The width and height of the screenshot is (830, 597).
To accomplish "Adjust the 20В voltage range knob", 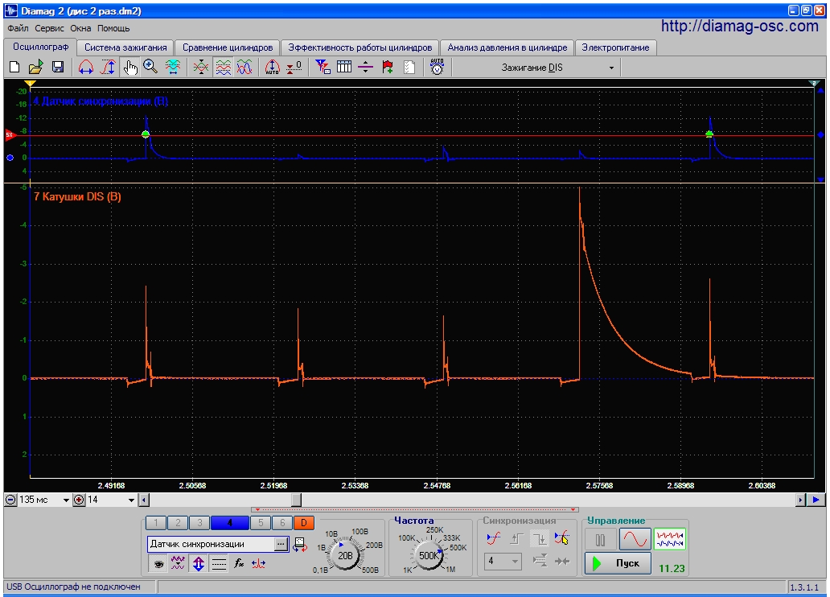I will tap(345, 555).
